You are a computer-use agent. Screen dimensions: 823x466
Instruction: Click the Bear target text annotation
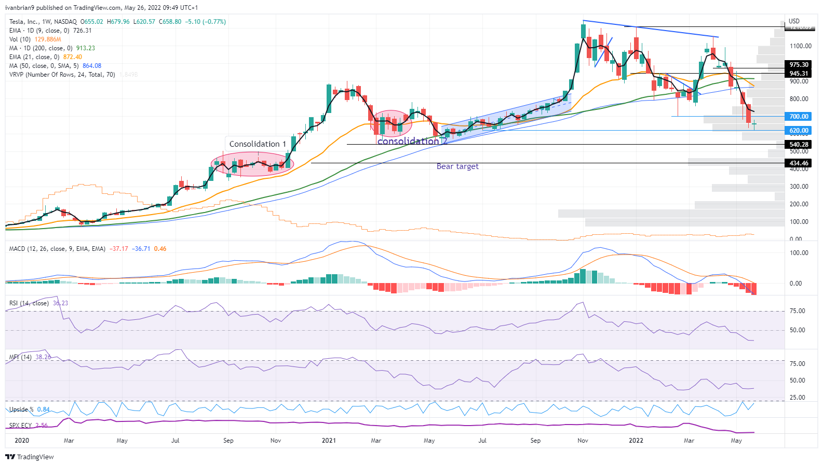(x=457, y=166)
